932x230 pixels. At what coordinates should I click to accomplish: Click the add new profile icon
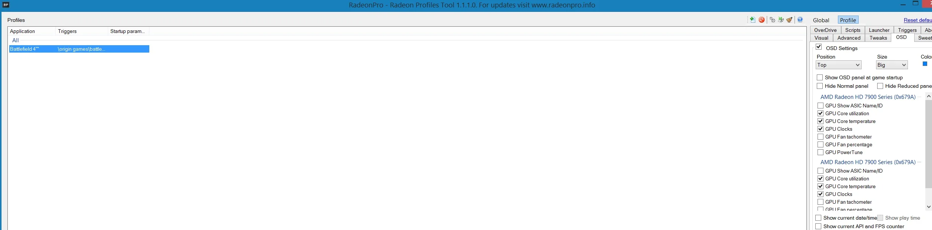coord(752,20)
